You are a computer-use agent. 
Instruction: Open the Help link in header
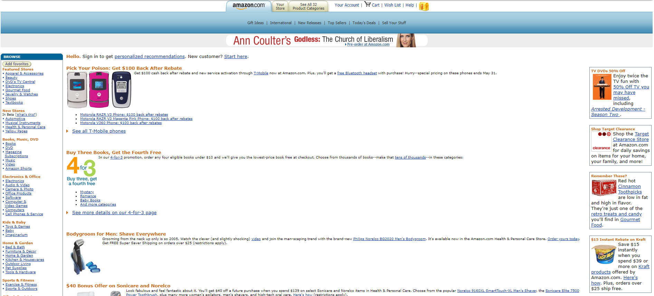pyautogui.click(x=410, y=5)
